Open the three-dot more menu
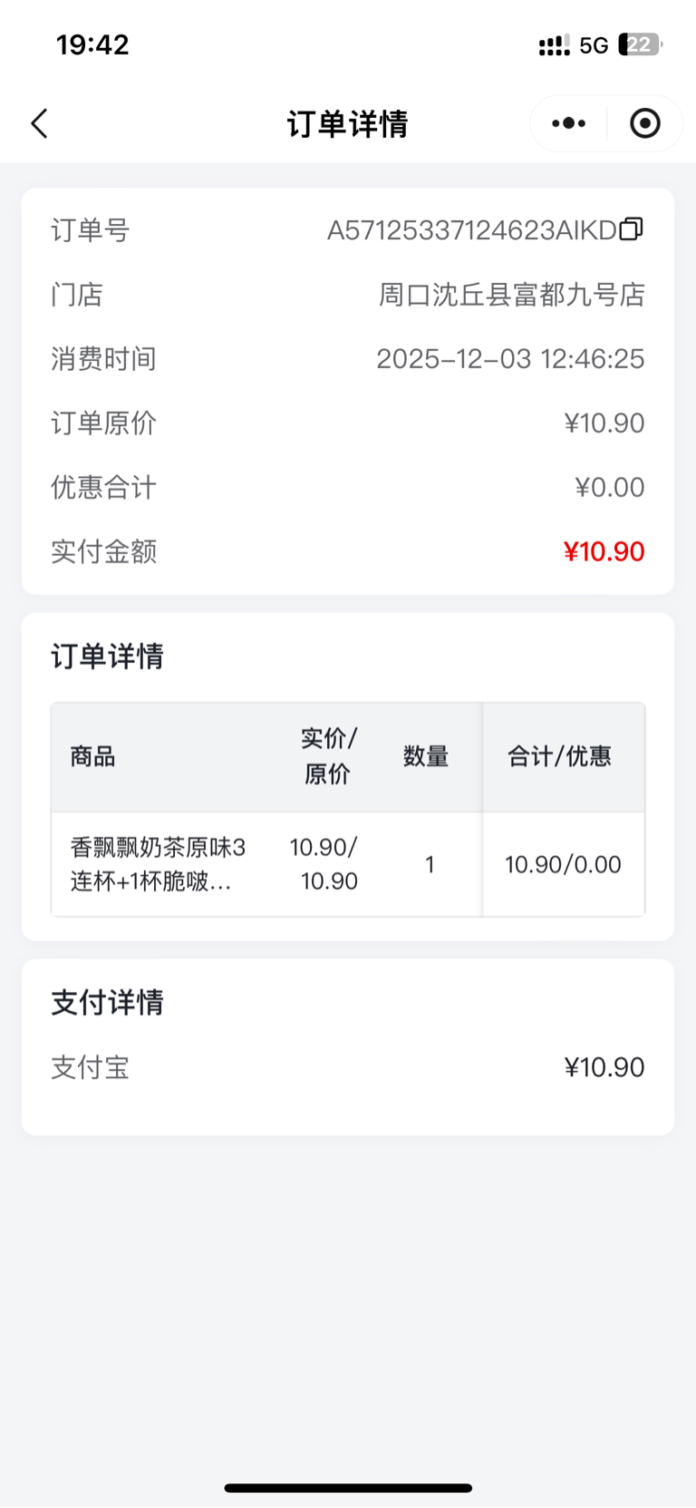This screenshot has width=696, height=1508. coord(568,123)
